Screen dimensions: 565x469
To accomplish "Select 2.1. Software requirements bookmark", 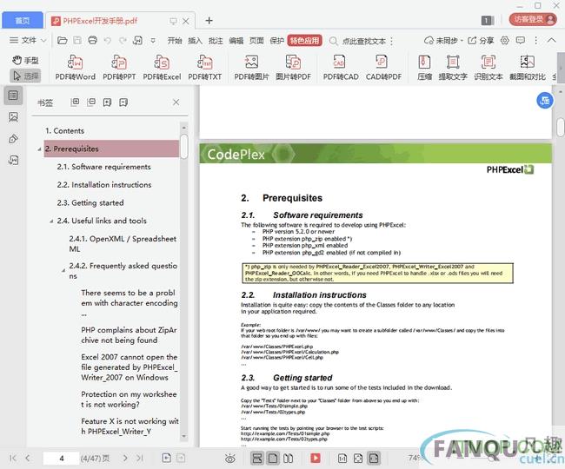I will pyautogui.click(x=103, y=167).
